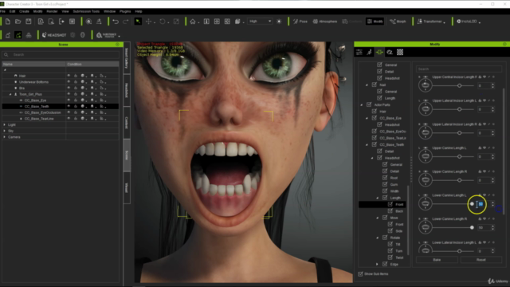The height and width of the screenshot is (287, 510).
Task: Toggle the sun lighting icon
Action: pyautogui.click(x=279, y=22)
